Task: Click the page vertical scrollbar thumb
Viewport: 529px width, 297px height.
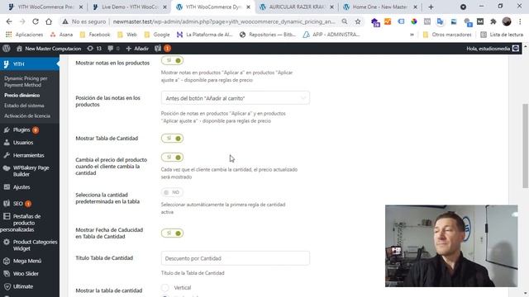Action: tap(526, 146)
